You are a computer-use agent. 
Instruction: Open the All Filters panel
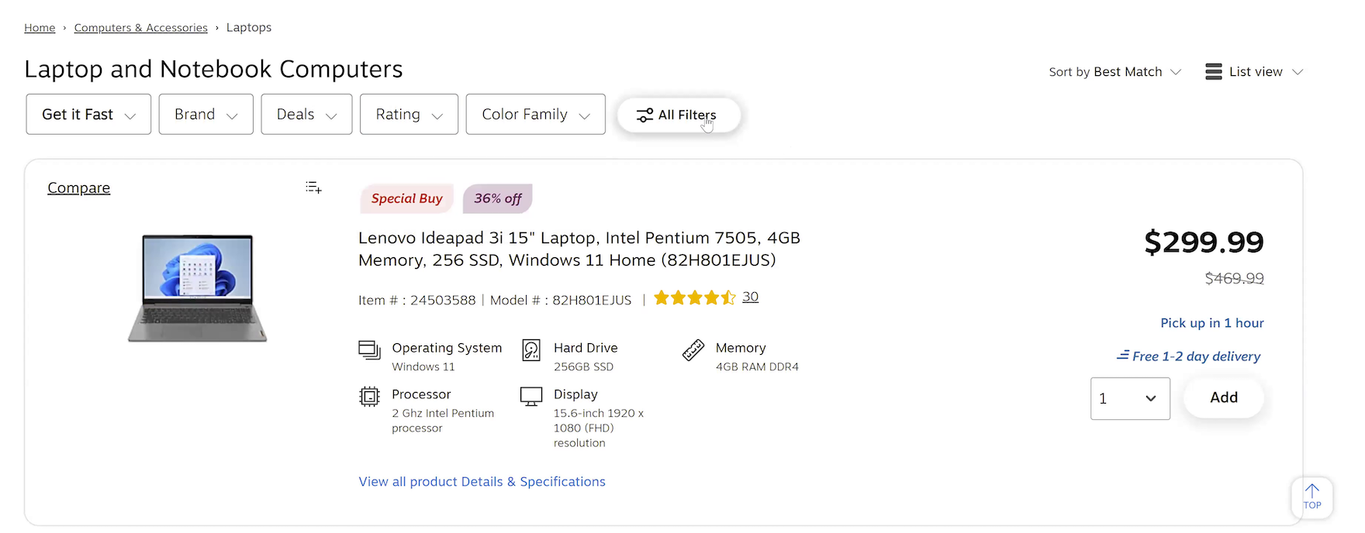pyautogui.click(x=678, y=115)
